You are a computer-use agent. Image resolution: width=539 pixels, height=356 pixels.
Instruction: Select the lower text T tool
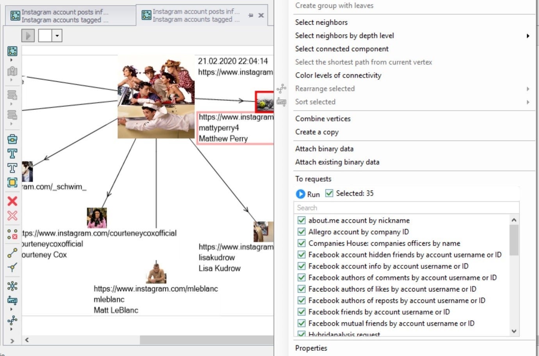click(12, 168)
